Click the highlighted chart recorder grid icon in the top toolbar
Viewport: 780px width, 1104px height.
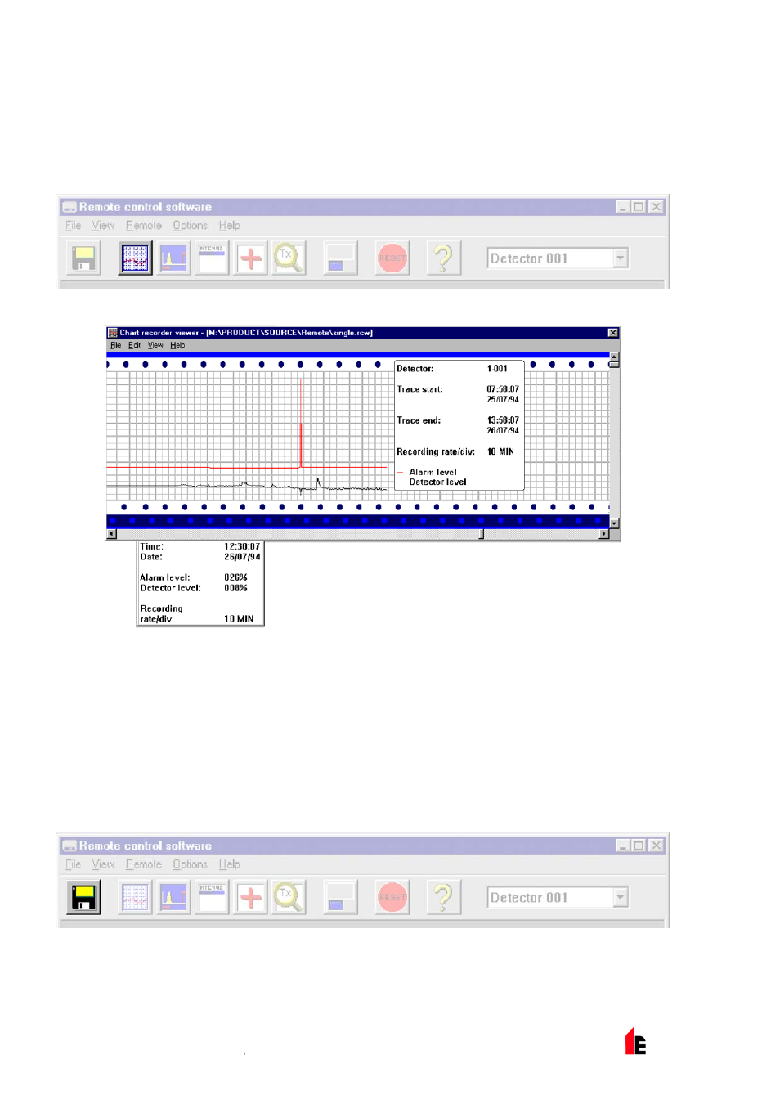[135, 258]
